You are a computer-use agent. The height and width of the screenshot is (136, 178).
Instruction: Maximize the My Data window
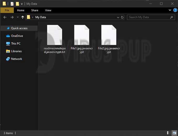coord(161,4)
